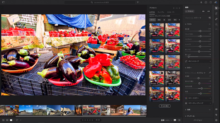The image size is (220, 123).
Task: Open the notifications bell
Action: coord(201,2)
